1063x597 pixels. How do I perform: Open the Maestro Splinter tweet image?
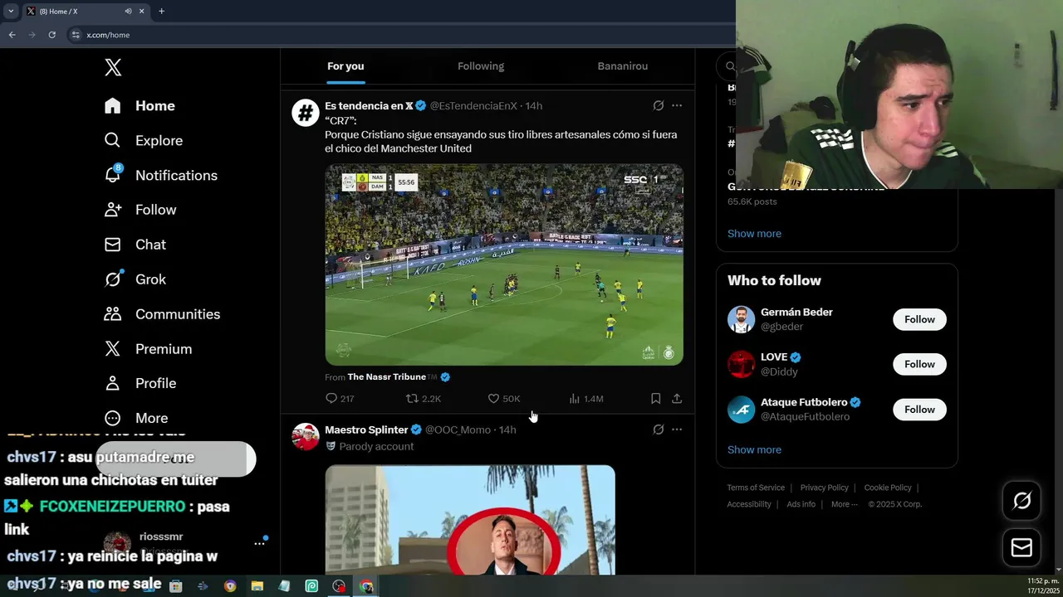470,520
